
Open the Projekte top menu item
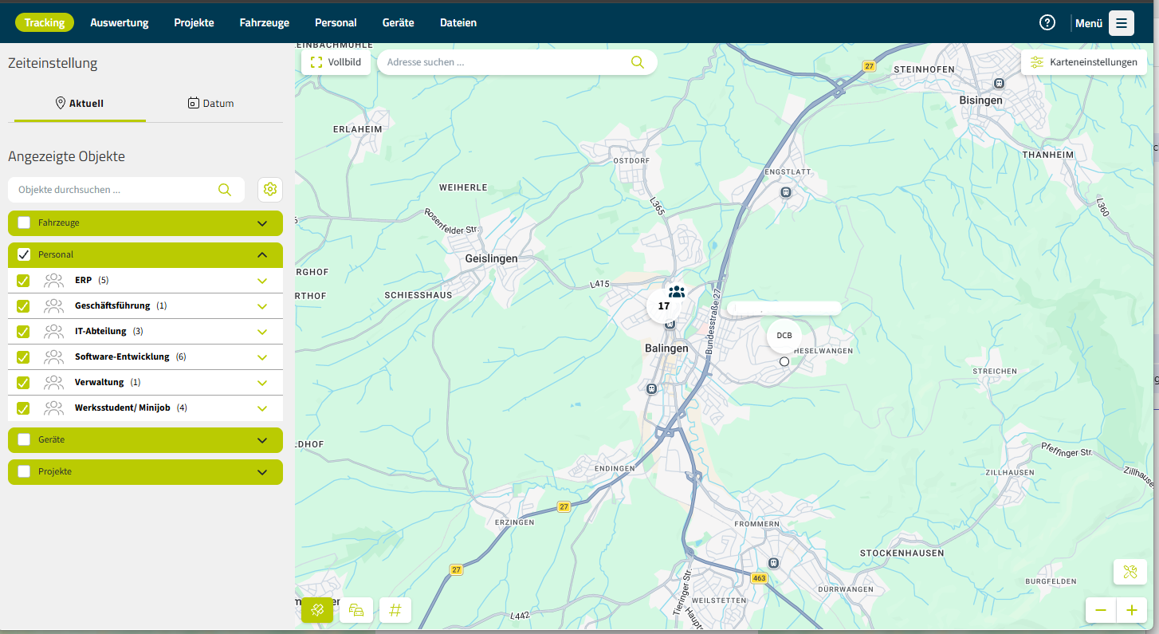[x=194, y=22]
